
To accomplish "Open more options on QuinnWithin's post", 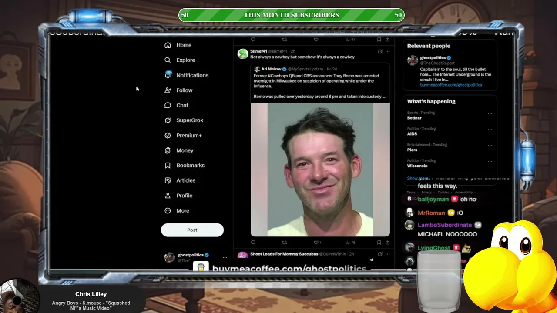I will (x=387, y=254).
